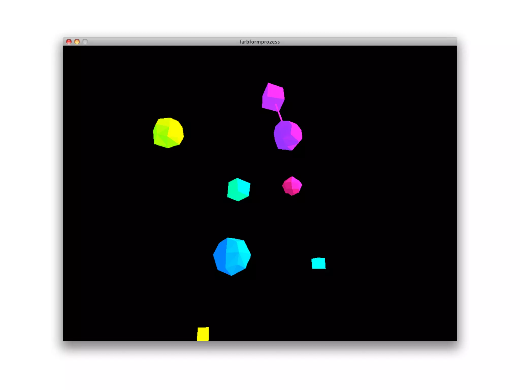Click the magenta line connecting the two shapes
Image resolution: width=520 pixels, height=390 pixels.
tap(280, 116)
